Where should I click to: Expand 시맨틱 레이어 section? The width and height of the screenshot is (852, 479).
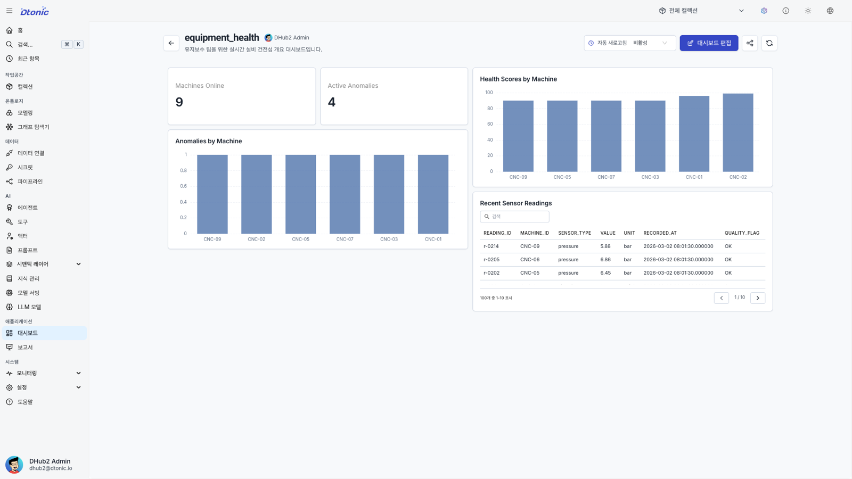(x=44, y=265)
